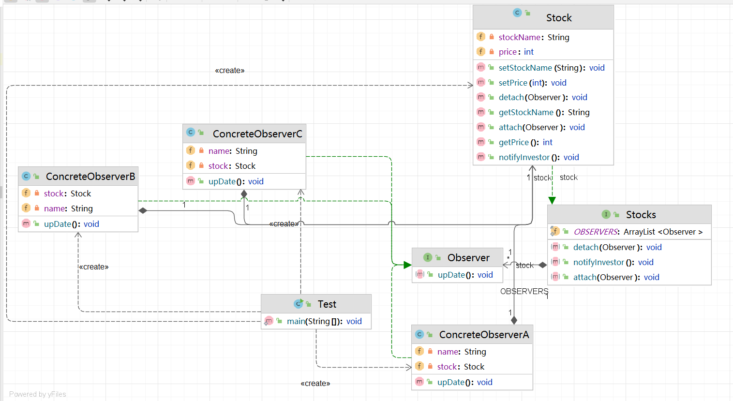Click the Powered by yFiles watermark

click(x=38, y=394)
